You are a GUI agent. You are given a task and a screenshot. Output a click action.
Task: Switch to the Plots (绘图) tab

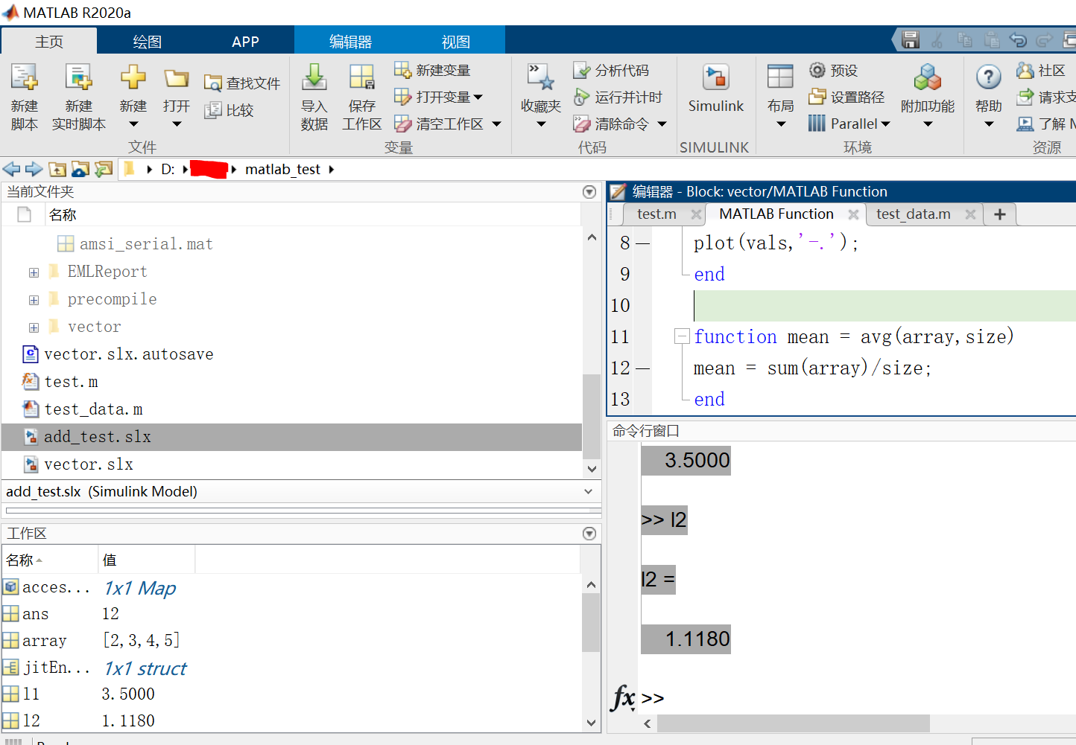pos(147,42)
